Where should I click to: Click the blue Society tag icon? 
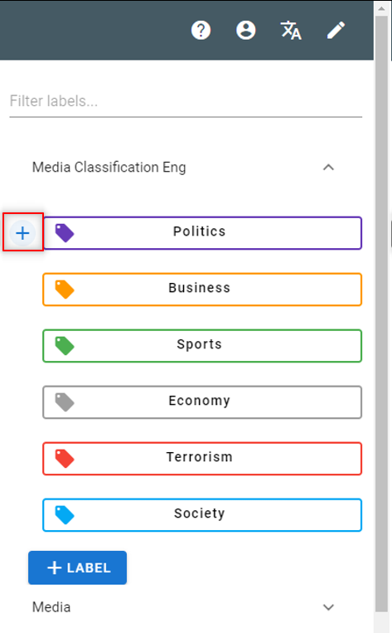click(65, 515)
